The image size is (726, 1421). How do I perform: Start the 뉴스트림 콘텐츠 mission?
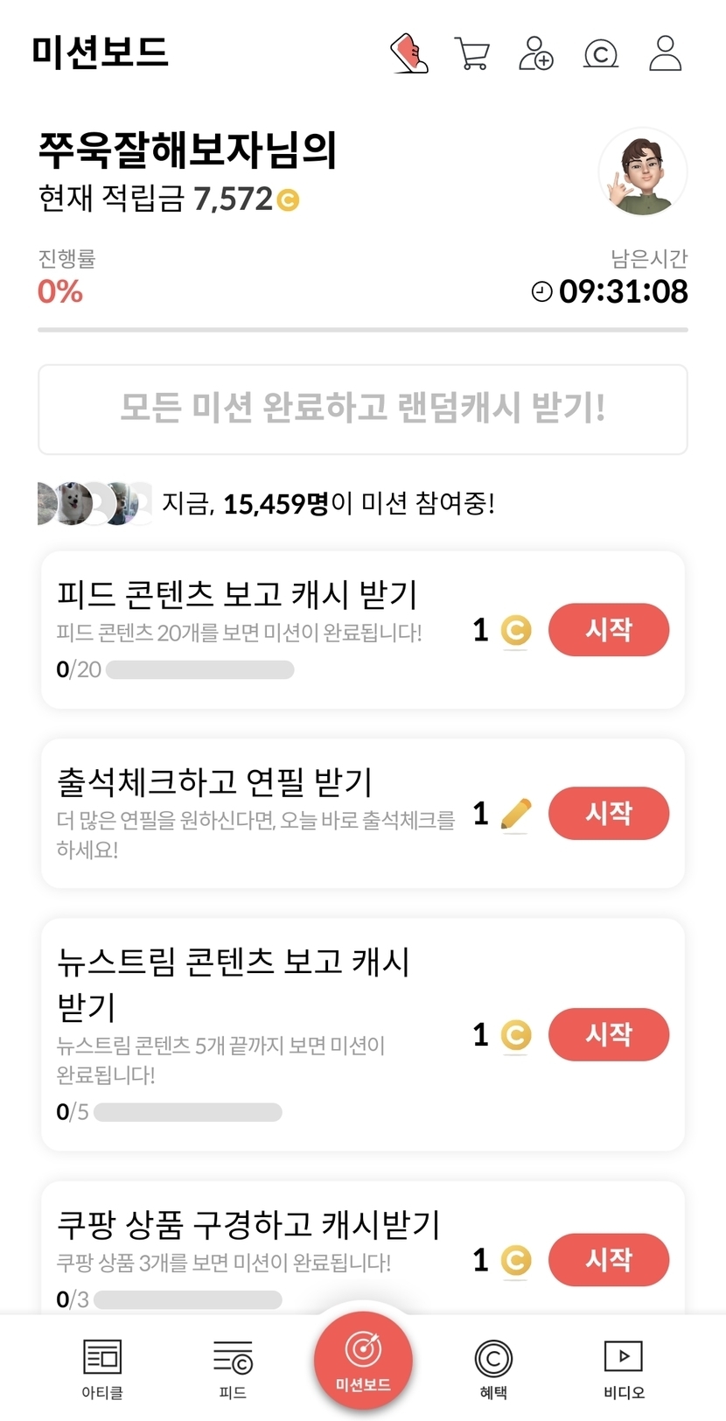(609, 1034)
